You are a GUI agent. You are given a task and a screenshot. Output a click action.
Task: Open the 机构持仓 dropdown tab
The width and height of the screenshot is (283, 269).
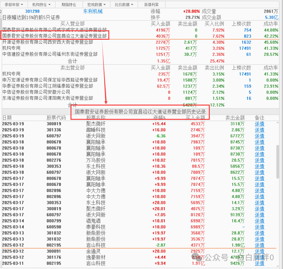tap(42, 4)
